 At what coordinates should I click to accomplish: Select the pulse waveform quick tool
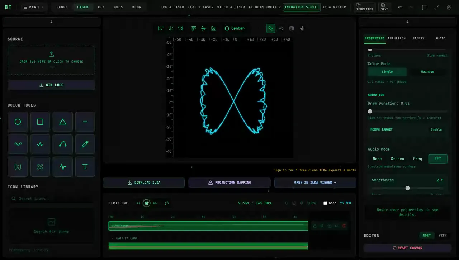(63, 167)
